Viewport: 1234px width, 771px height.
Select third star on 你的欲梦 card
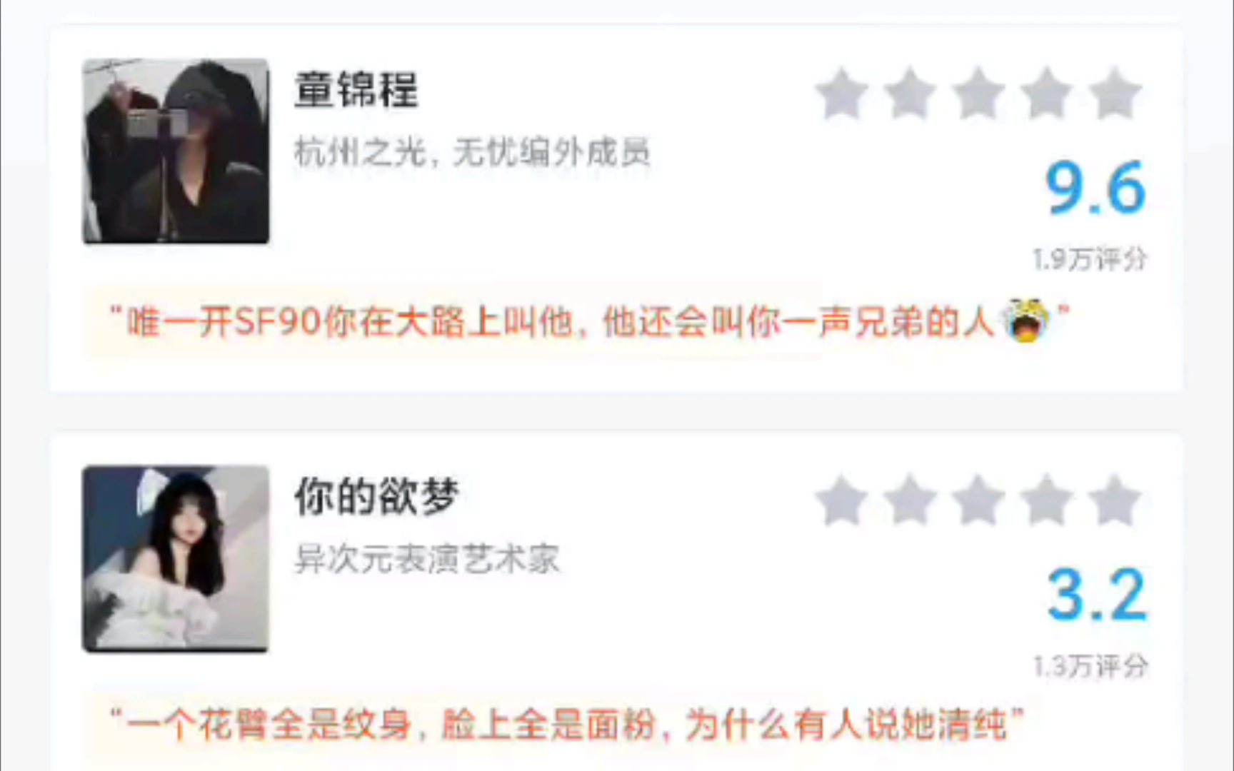978,500
